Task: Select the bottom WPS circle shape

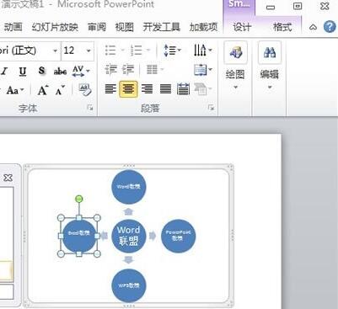Action: pos(129,285)
